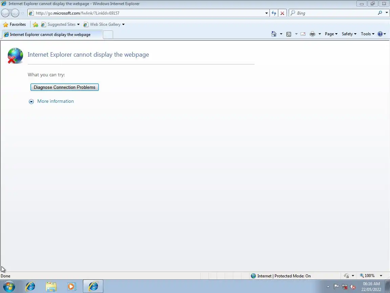Screen dimensions: 390x293
Task: Open the Windows Start menu
Action: [9, 286]
